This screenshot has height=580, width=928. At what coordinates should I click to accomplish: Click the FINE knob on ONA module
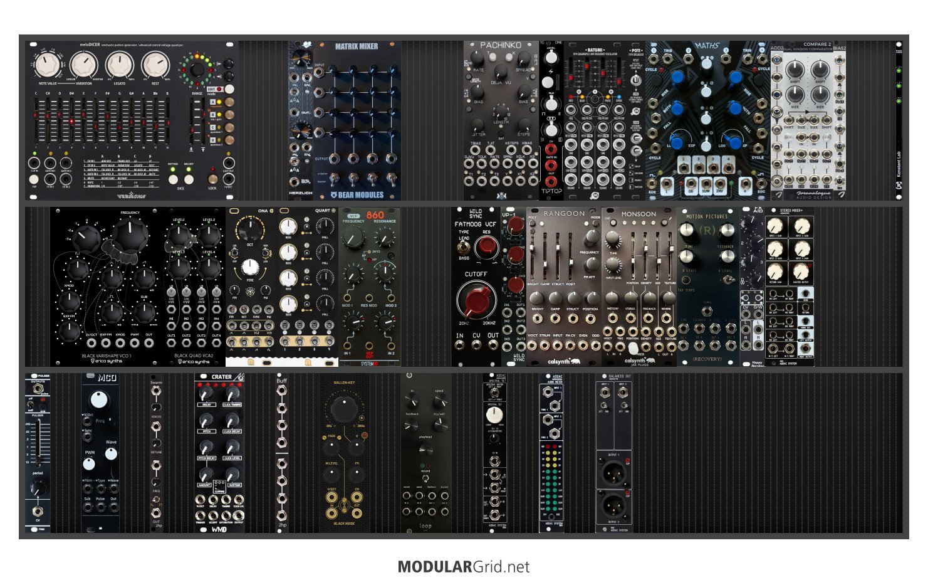tap(250, 266)
